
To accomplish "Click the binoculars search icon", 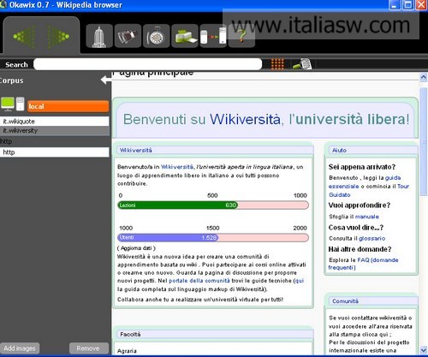I will [128, 36].
